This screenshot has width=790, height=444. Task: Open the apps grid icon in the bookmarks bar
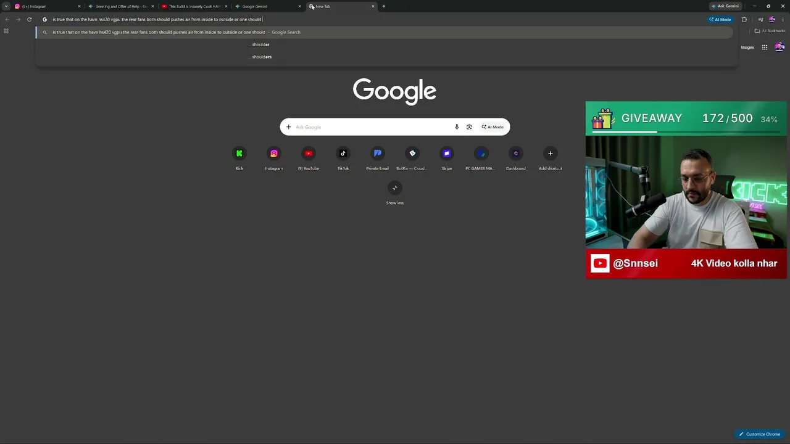(x=6, y=31)
